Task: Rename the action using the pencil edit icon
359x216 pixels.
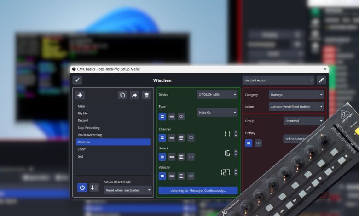Action: tap(321, 80)
